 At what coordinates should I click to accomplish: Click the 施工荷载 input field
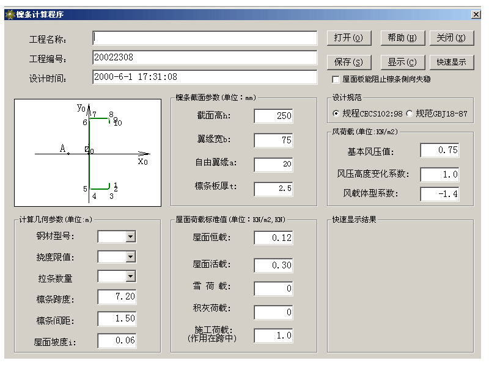click(273, 336)
